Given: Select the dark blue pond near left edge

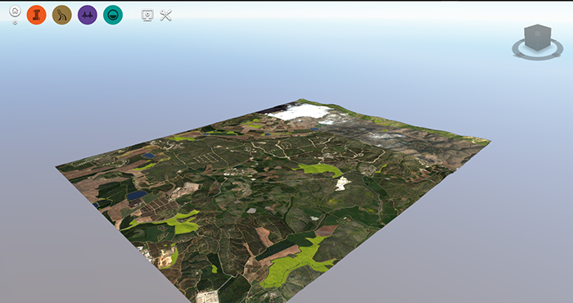Looking at the screenshot, I should tap(137, 195).
